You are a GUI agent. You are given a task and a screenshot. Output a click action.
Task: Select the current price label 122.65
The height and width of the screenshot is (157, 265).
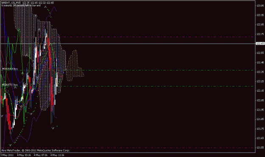(260, 43)
